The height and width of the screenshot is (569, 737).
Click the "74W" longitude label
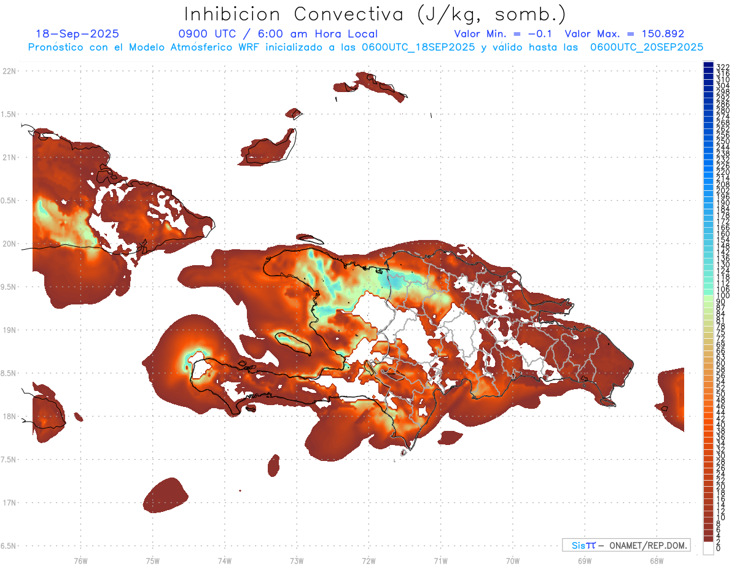click(x=224, y=560)
